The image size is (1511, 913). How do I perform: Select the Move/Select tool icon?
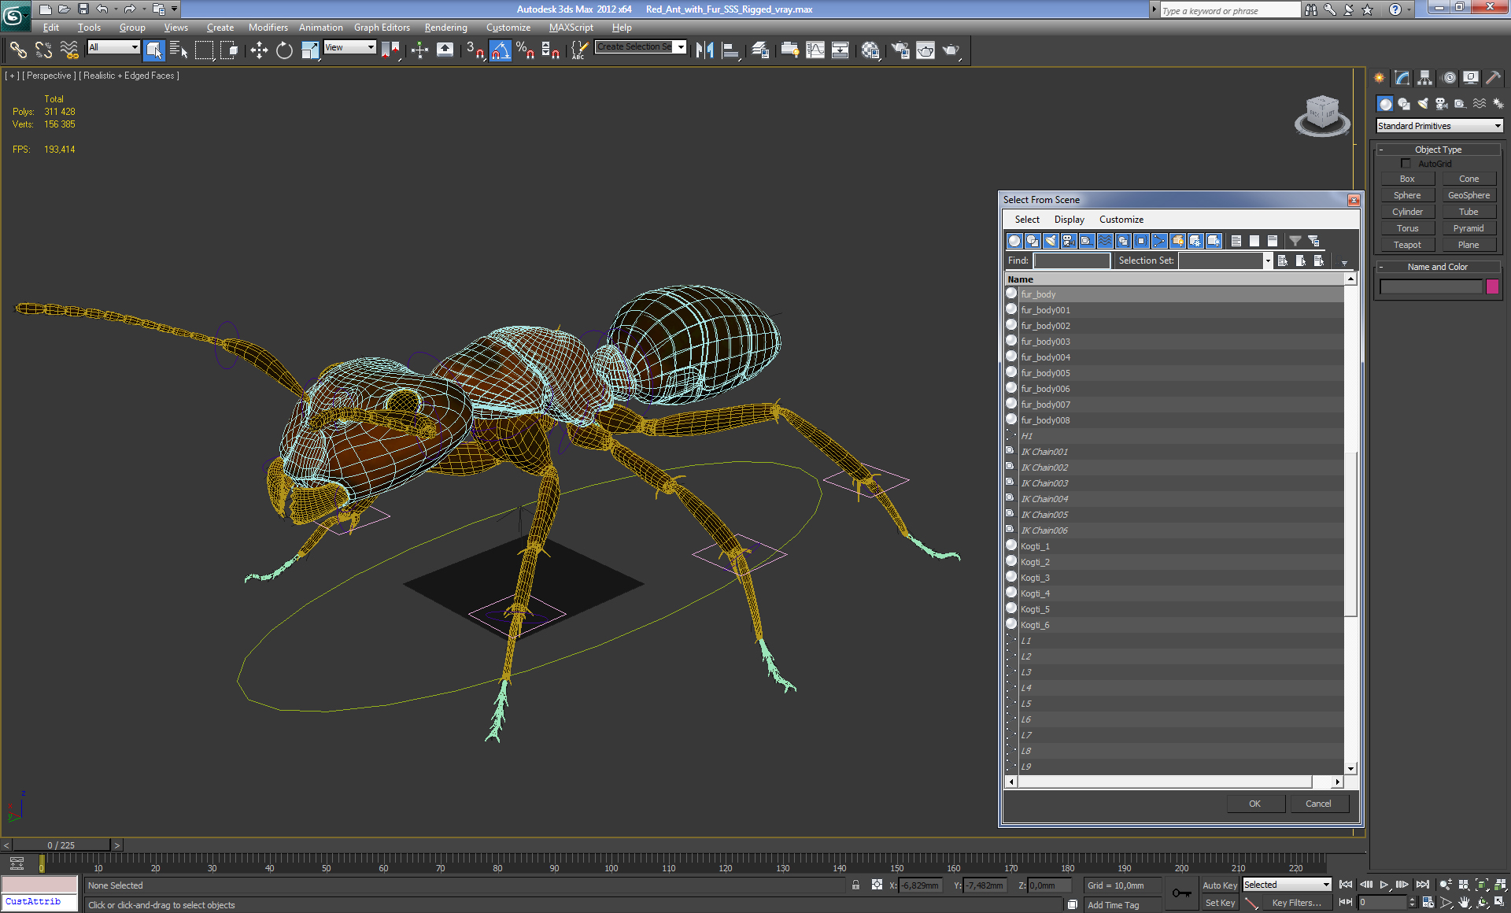(x=256, y=50)
